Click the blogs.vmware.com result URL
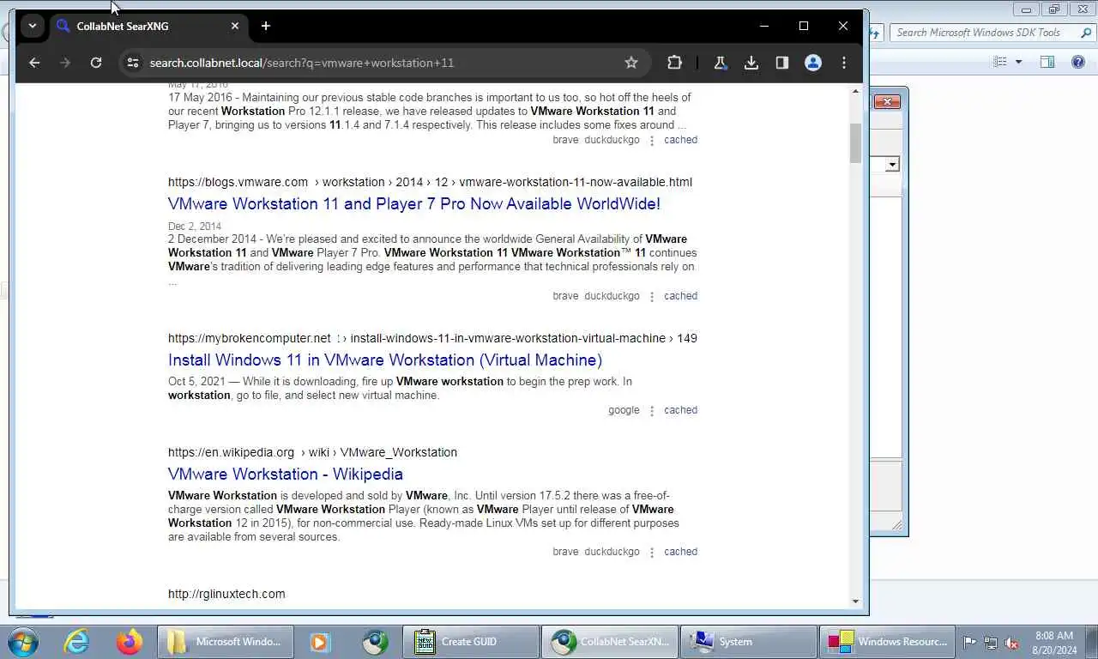1098x659 pixels. click(x=430, y=182)
